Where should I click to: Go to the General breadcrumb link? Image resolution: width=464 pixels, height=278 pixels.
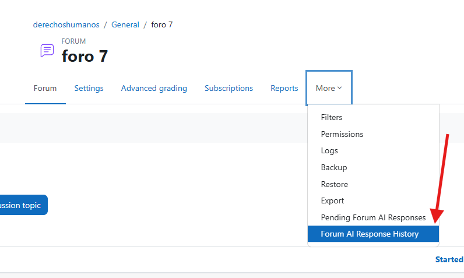(125, 25)
